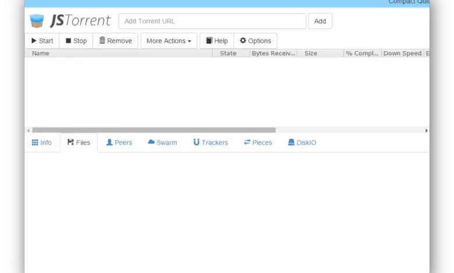Sort by % Complete column header
The image size is (454, 273).
point(363,53)
